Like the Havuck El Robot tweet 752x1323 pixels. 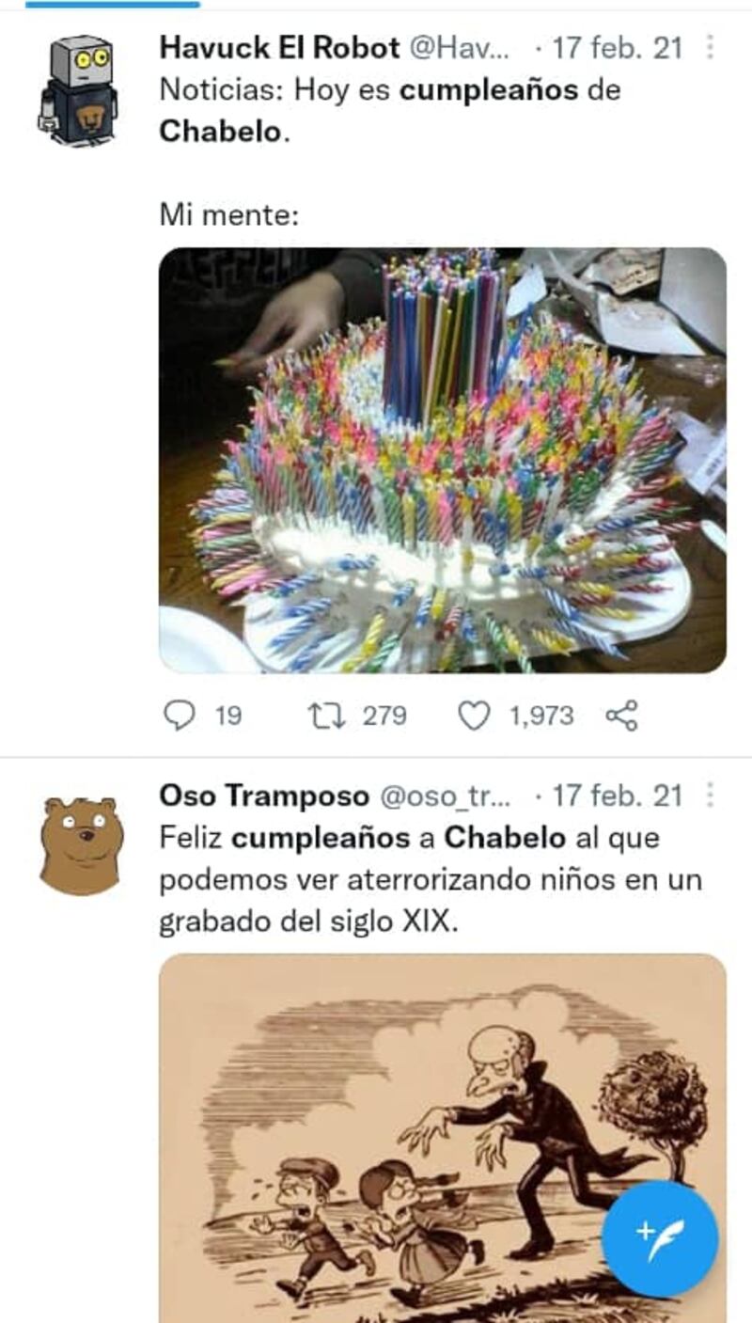coord(474,717)
